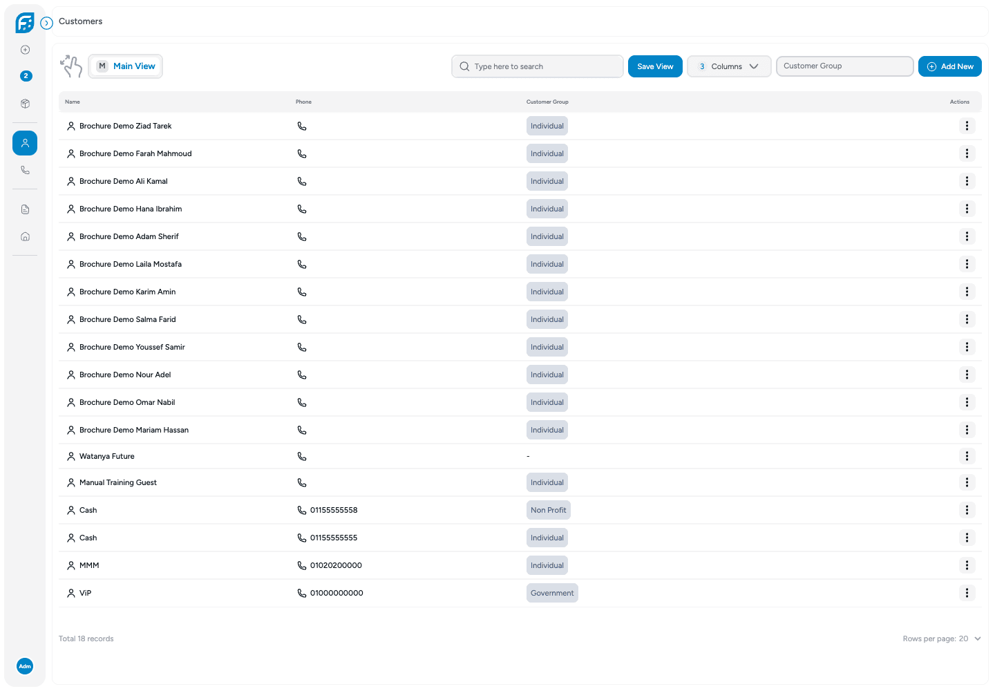Click the Customer Group column header
995x691 pixels.
tap(547, 102)
